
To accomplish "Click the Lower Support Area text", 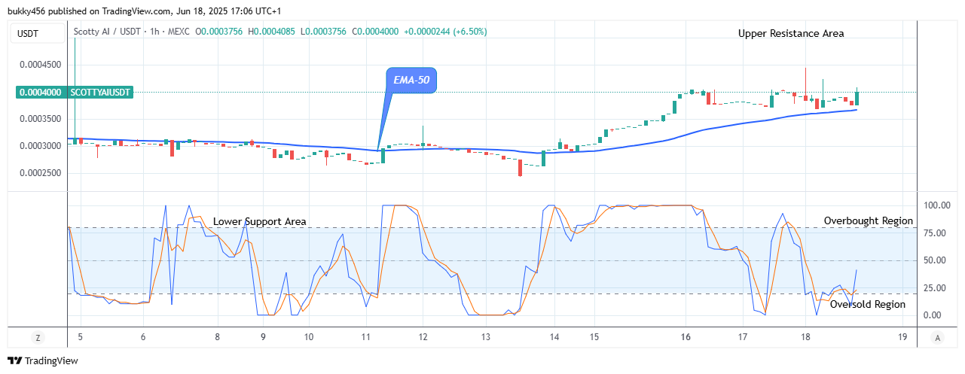I will coord(260,221).
